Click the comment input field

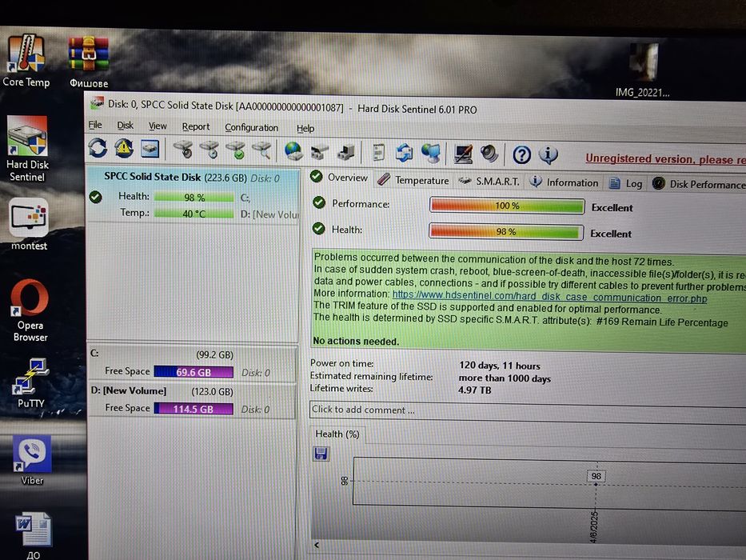click(527, 410)
